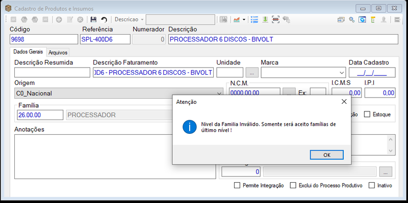Screen dimensions: 408x203
Task: Focus the Unidade text box
Action: coord(230,72)
